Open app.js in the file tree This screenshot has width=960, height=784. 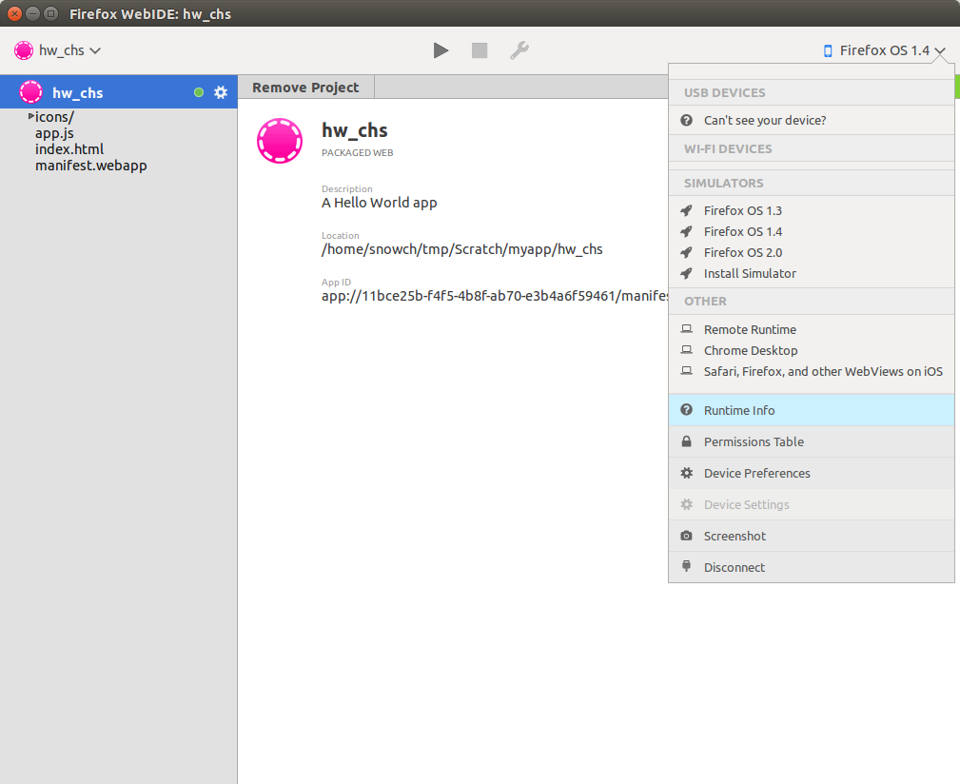(54, 133)
